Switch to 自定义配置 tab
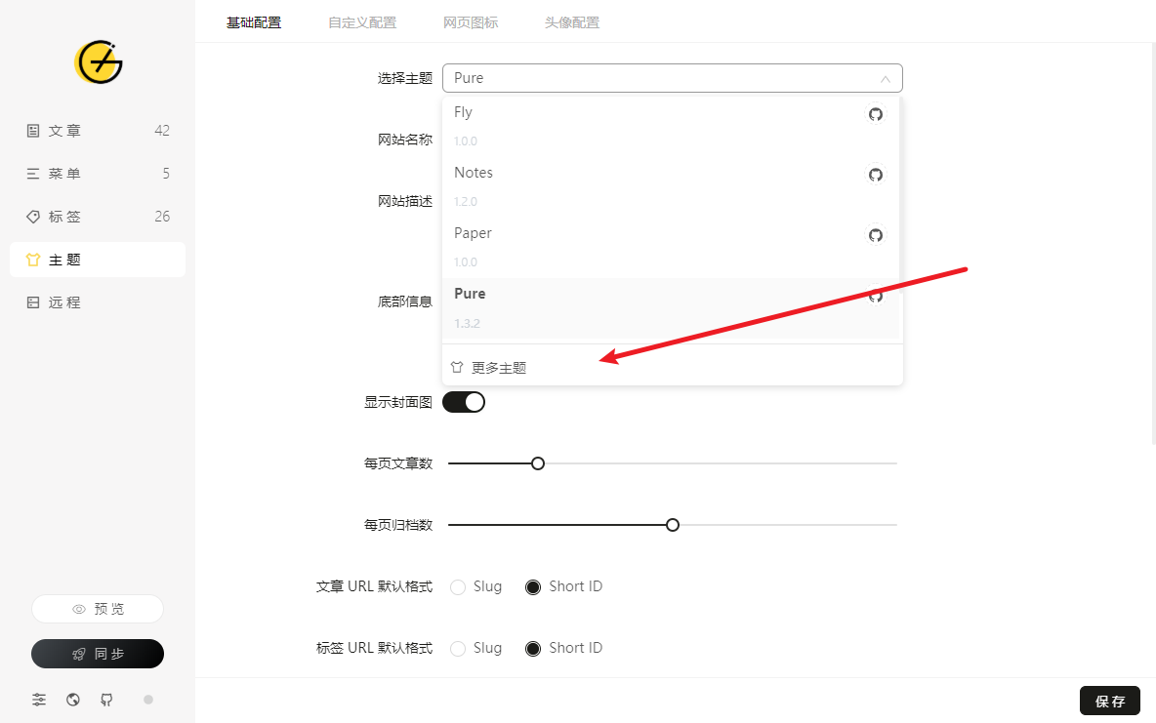The image size is (1156, 723). pyautogui.click(x=362, y=22)
